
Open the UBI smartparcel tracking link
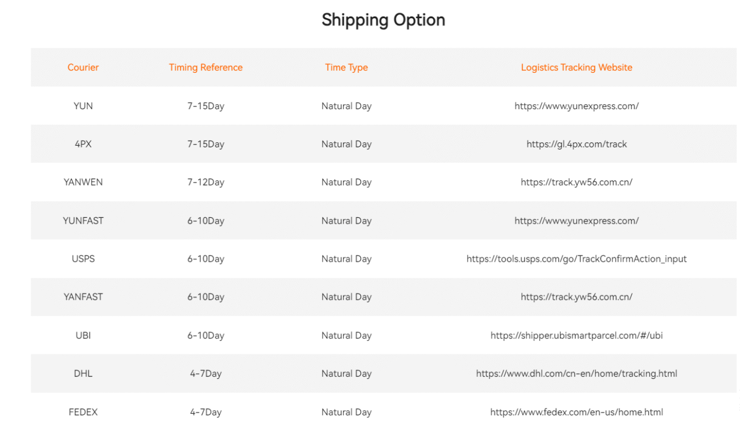click(x=576, y=336)
